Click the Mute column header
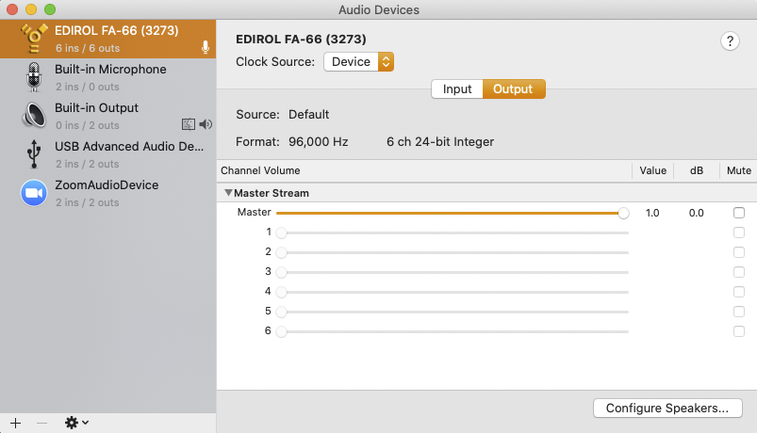 739,170
